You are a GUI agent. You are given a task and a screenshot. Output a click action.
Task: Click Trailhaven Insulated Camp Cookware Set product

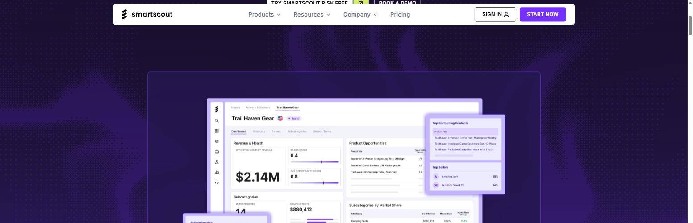465,144
